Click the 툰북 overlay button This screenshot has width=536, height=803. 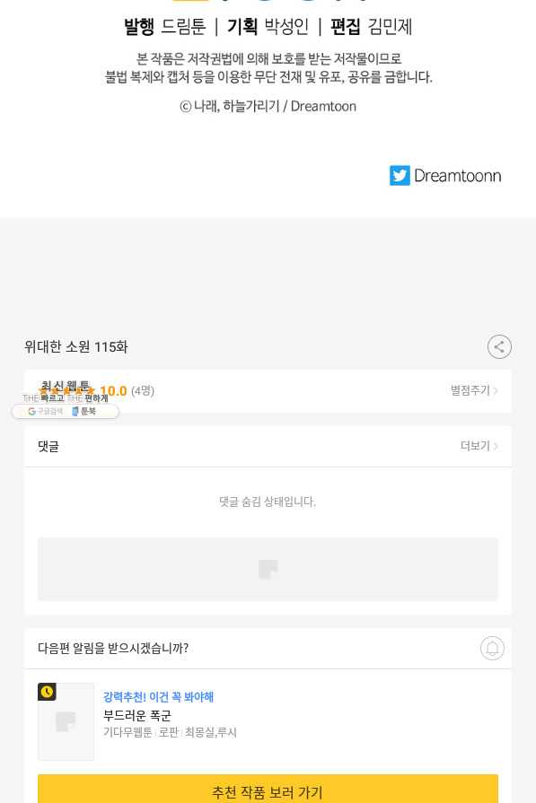pos(84,411)
